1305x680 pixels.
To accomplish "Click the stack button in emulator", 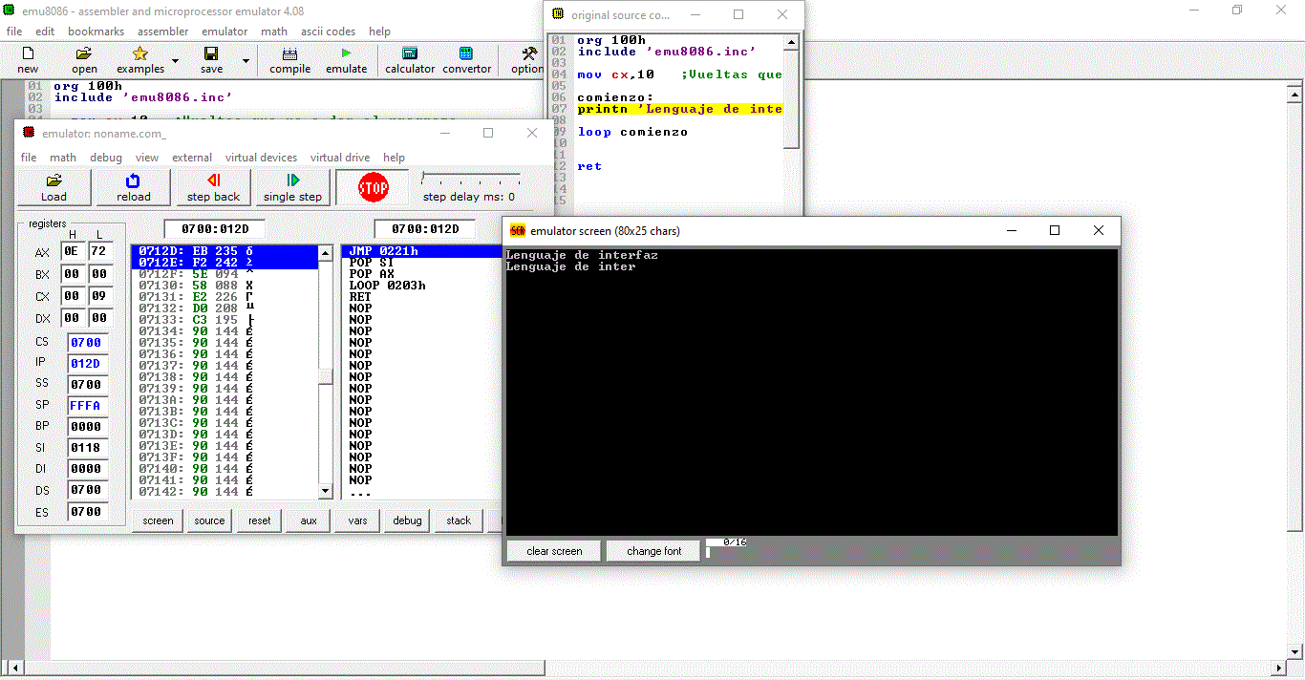I will pyautogui.click(x=459, y=521).
